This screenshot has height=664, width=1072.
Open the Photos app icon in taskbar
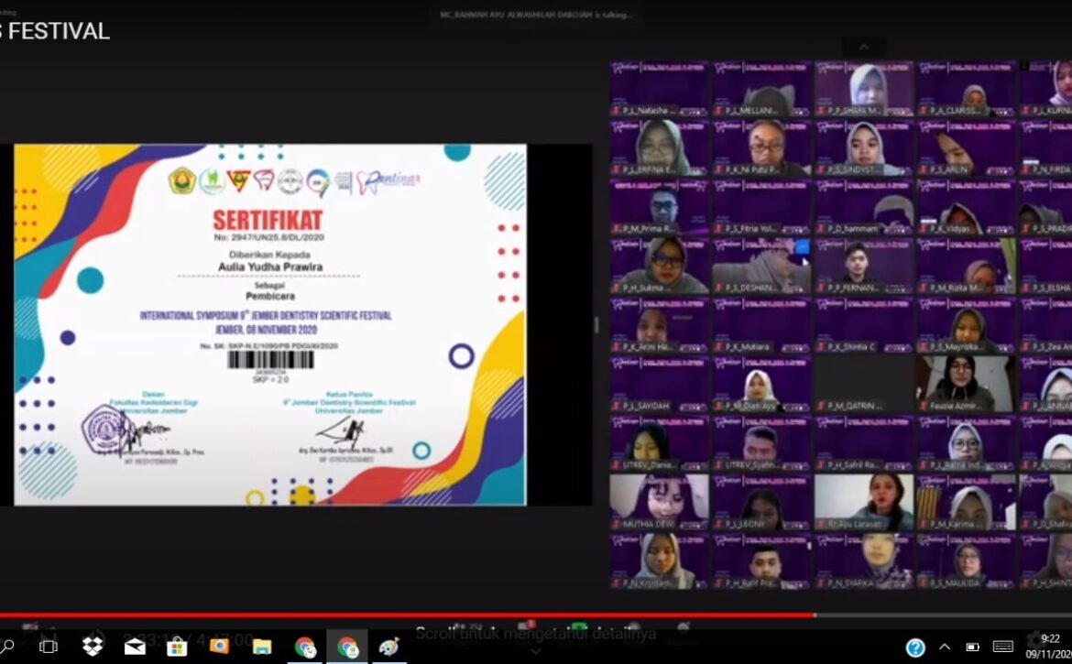coord(220,647)
